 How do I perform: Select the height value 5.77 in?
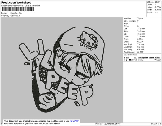coord(158,7)
